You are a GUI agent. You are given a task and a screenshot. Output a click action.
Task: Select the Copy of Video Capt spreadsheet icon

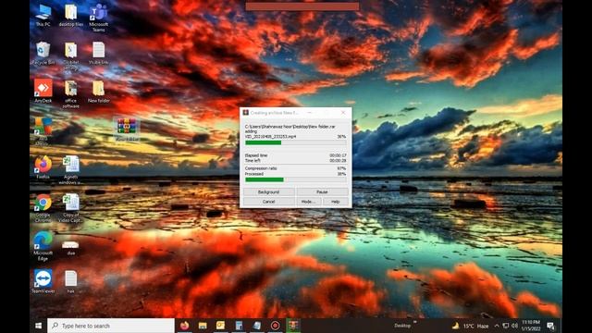(70, 207)
